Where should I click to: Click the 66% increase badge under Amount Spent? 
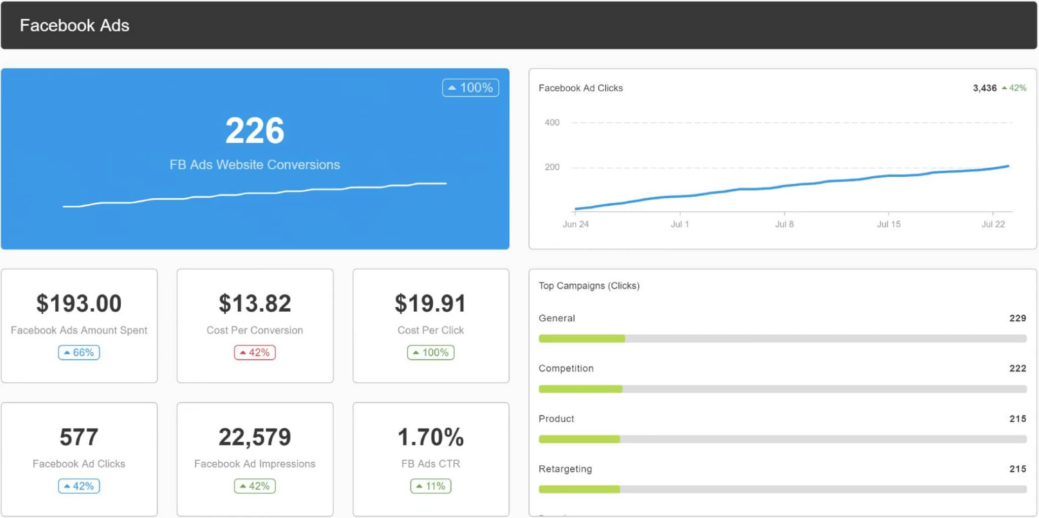(79, 352)
